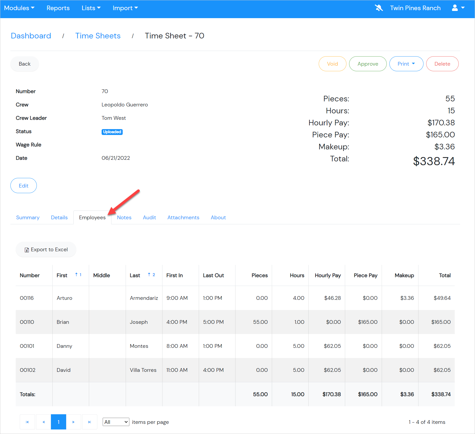Click employee number 00101
The image size is (475, 434).
coord(27,346)
